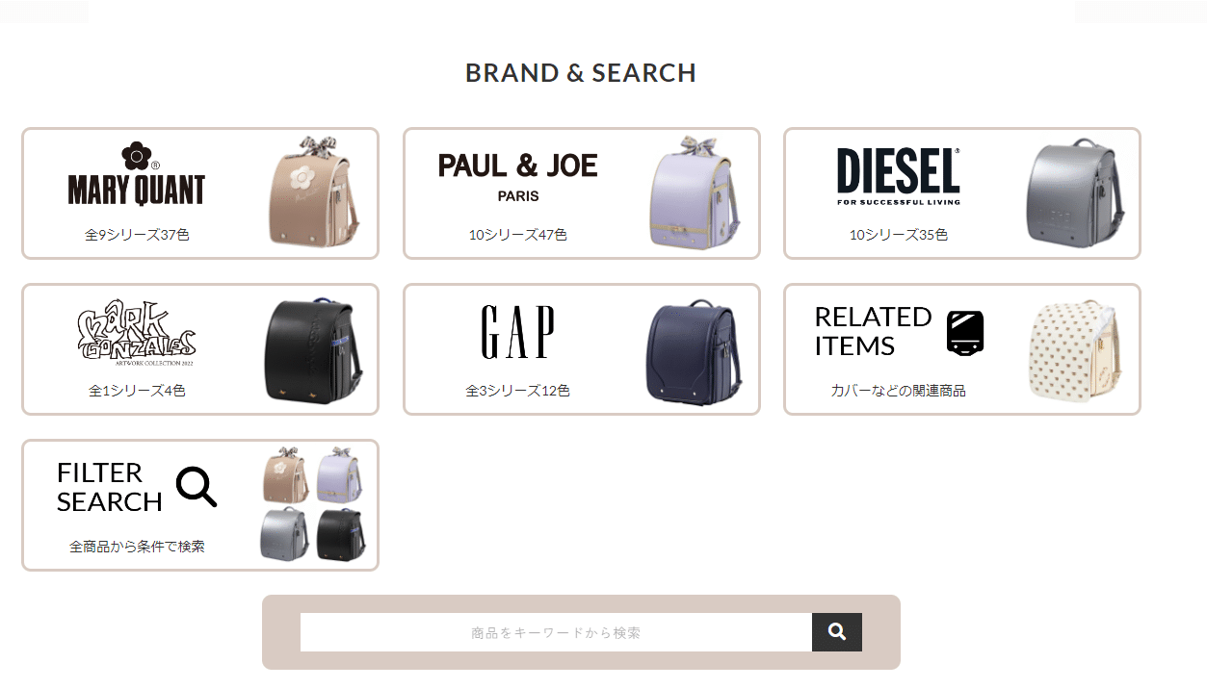Focus the keyword product search field

556,632
